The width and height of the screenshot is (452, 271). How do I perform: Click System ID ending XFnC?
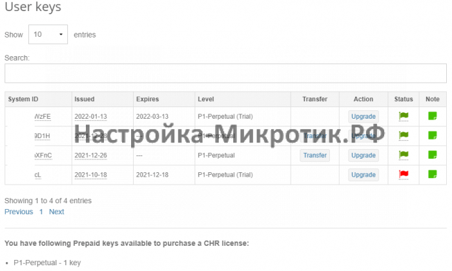point(43,156)
